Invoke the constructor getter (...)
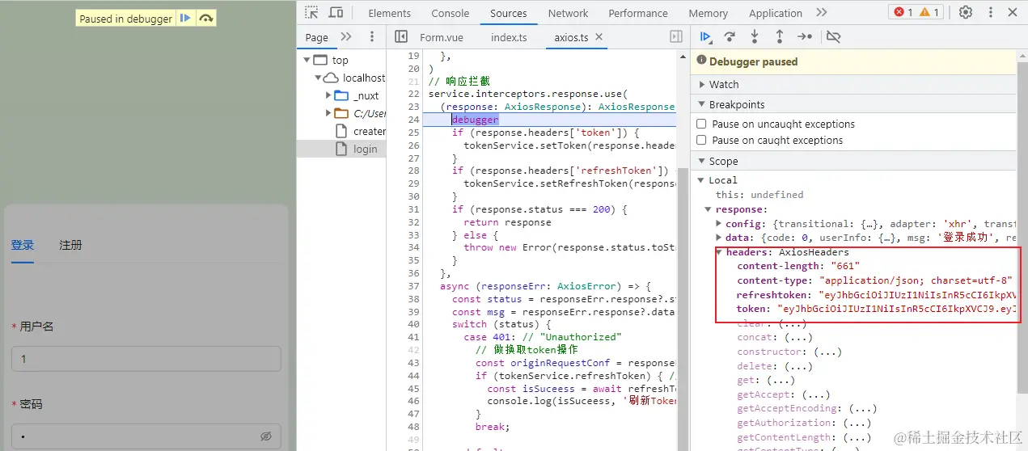Viewport: 1028px width, 451px height. [827, 352]
